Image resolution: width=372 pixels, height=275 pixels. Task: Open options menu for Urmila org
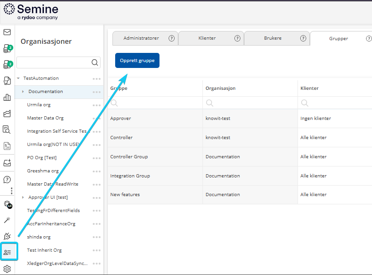[96, 105]
